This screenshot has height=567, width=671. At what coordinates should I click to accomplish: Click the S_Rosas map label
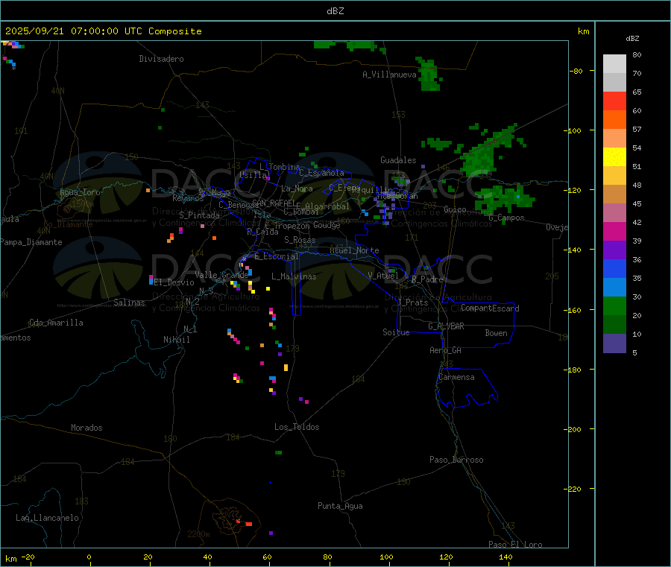pos(300,240)
